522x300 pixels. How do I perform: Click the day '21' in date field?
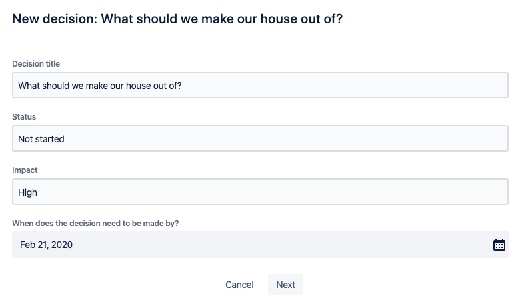[43, 245]
